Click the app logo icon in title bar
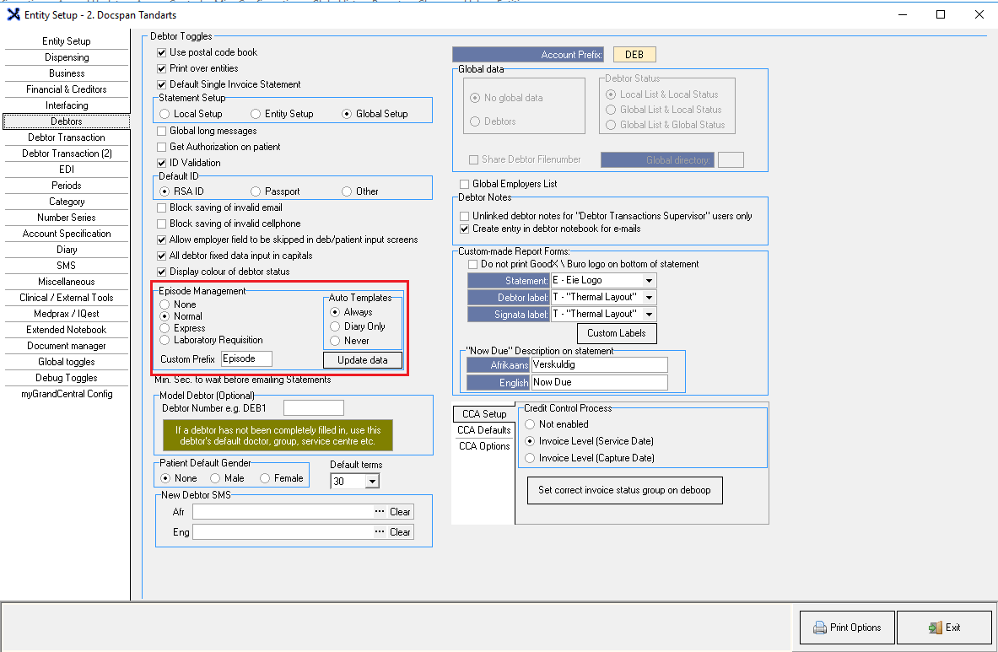The width and height of the screenshot is (998, 652). (x=13, y=14)
